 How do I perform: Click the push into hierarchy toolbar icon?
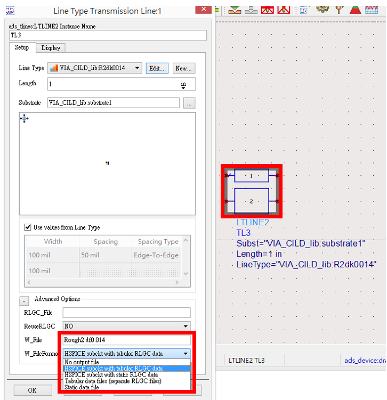[x=235, y=10]
